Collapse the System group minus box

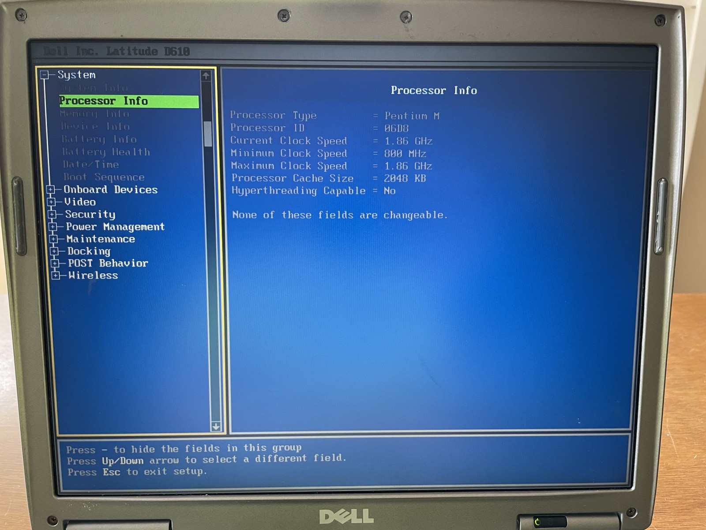pyautogui.click(x=44, y=75)
